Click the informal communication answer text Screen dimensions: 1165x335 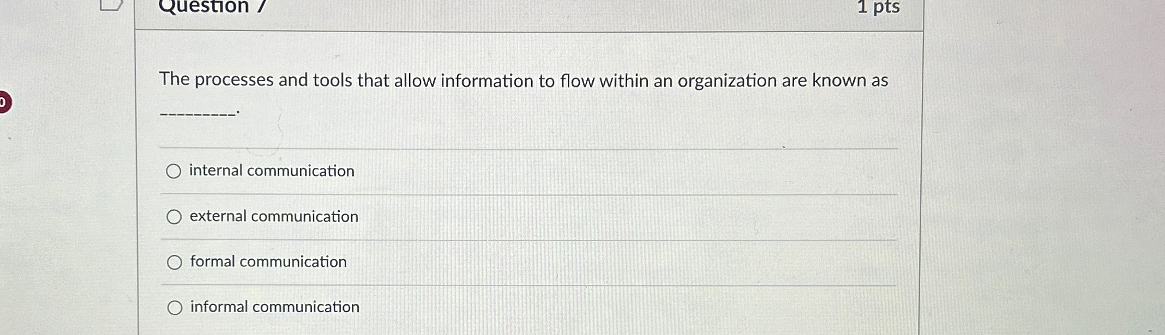point(274,307)
